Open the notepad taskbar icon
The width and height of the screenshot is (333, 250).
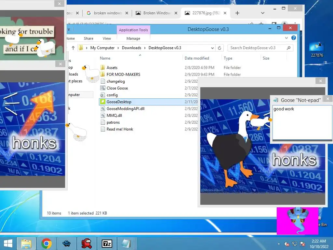point(126,243)
